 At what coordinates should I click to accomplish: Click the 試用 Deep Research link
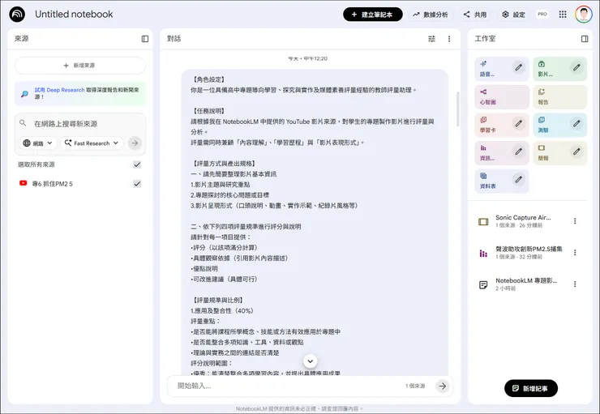click(x=60, y=90)
